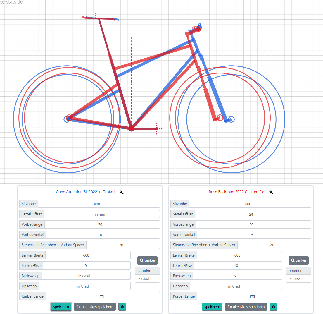Open Lenker search for the Cube bike
Image resolution: width=323 pixels, height=314 pixels.
point(148,260)
